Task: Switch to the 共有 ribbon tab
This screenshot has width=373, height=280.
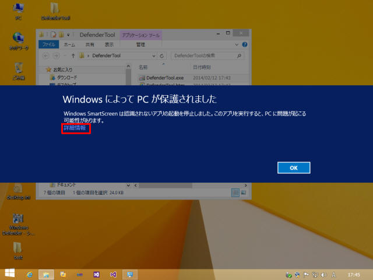Action: [x=90, y=44]
